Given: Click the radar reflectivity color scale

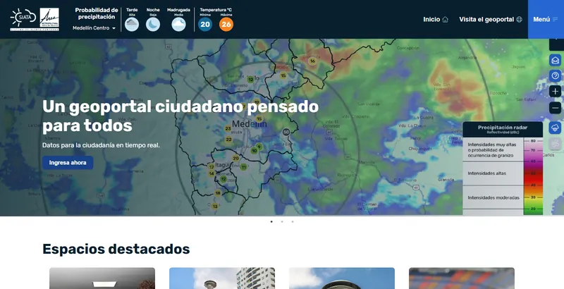Looking at the screenshot, I should pyautogui.click(x=533, y=176).
